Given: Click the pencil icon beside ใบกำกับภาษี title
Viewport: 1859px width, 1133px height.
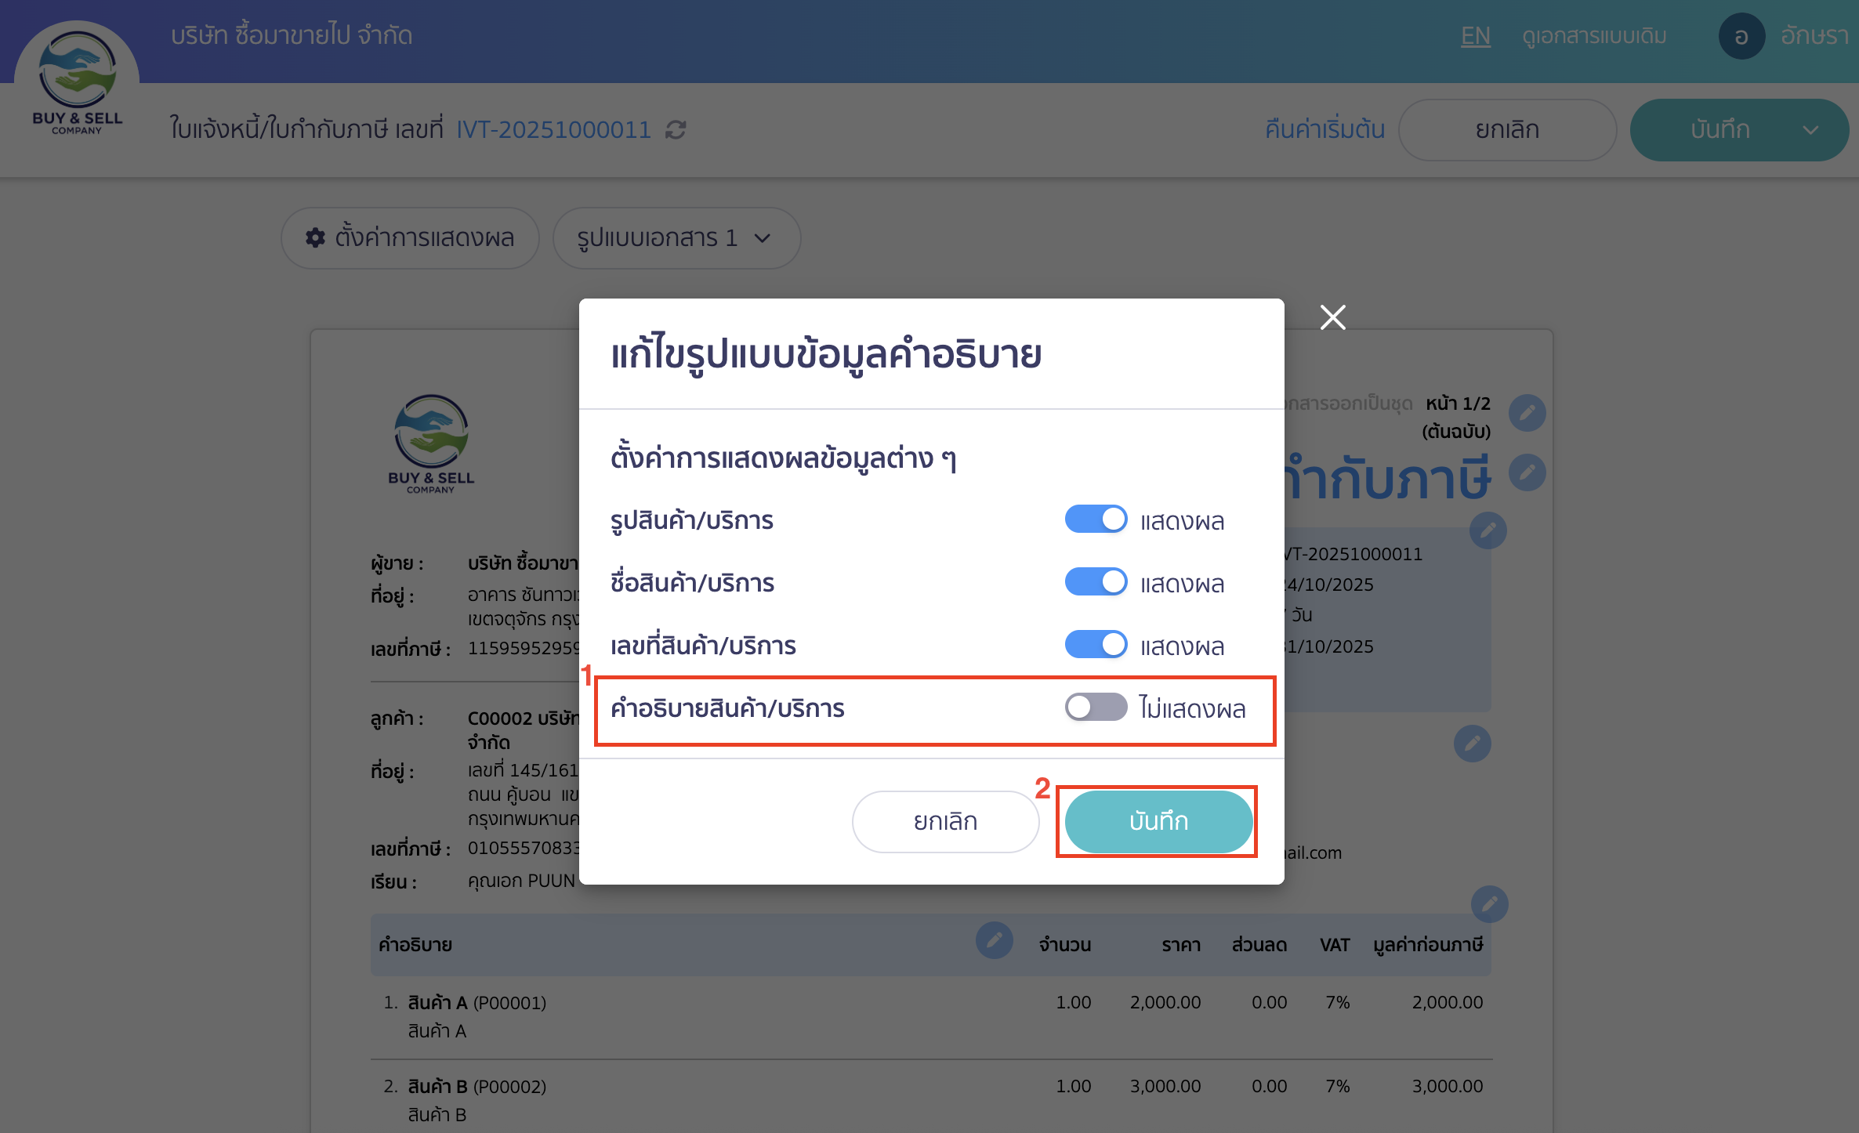Looking at the screenshot, I should [x=1526, y=472].
